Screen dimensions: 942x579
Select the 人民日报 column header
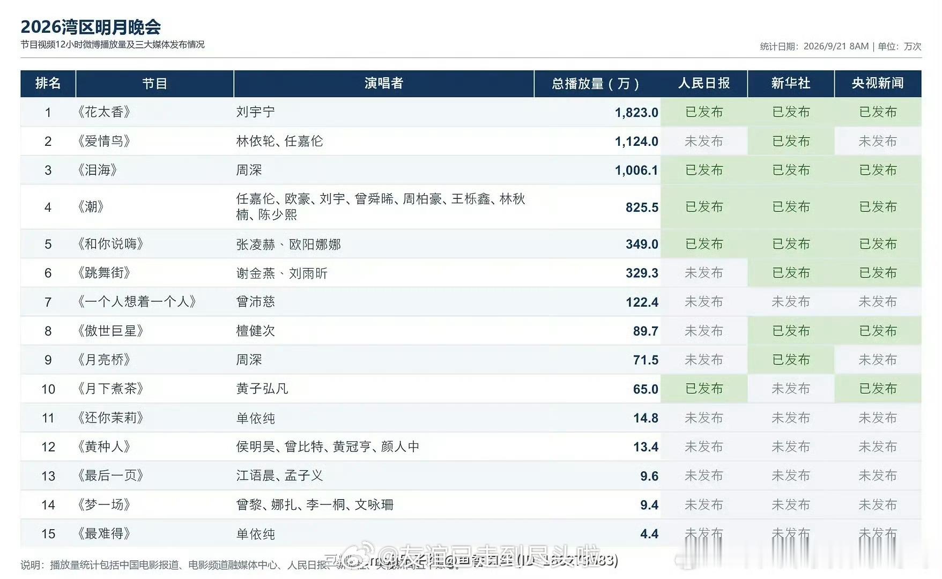[703, 83]
